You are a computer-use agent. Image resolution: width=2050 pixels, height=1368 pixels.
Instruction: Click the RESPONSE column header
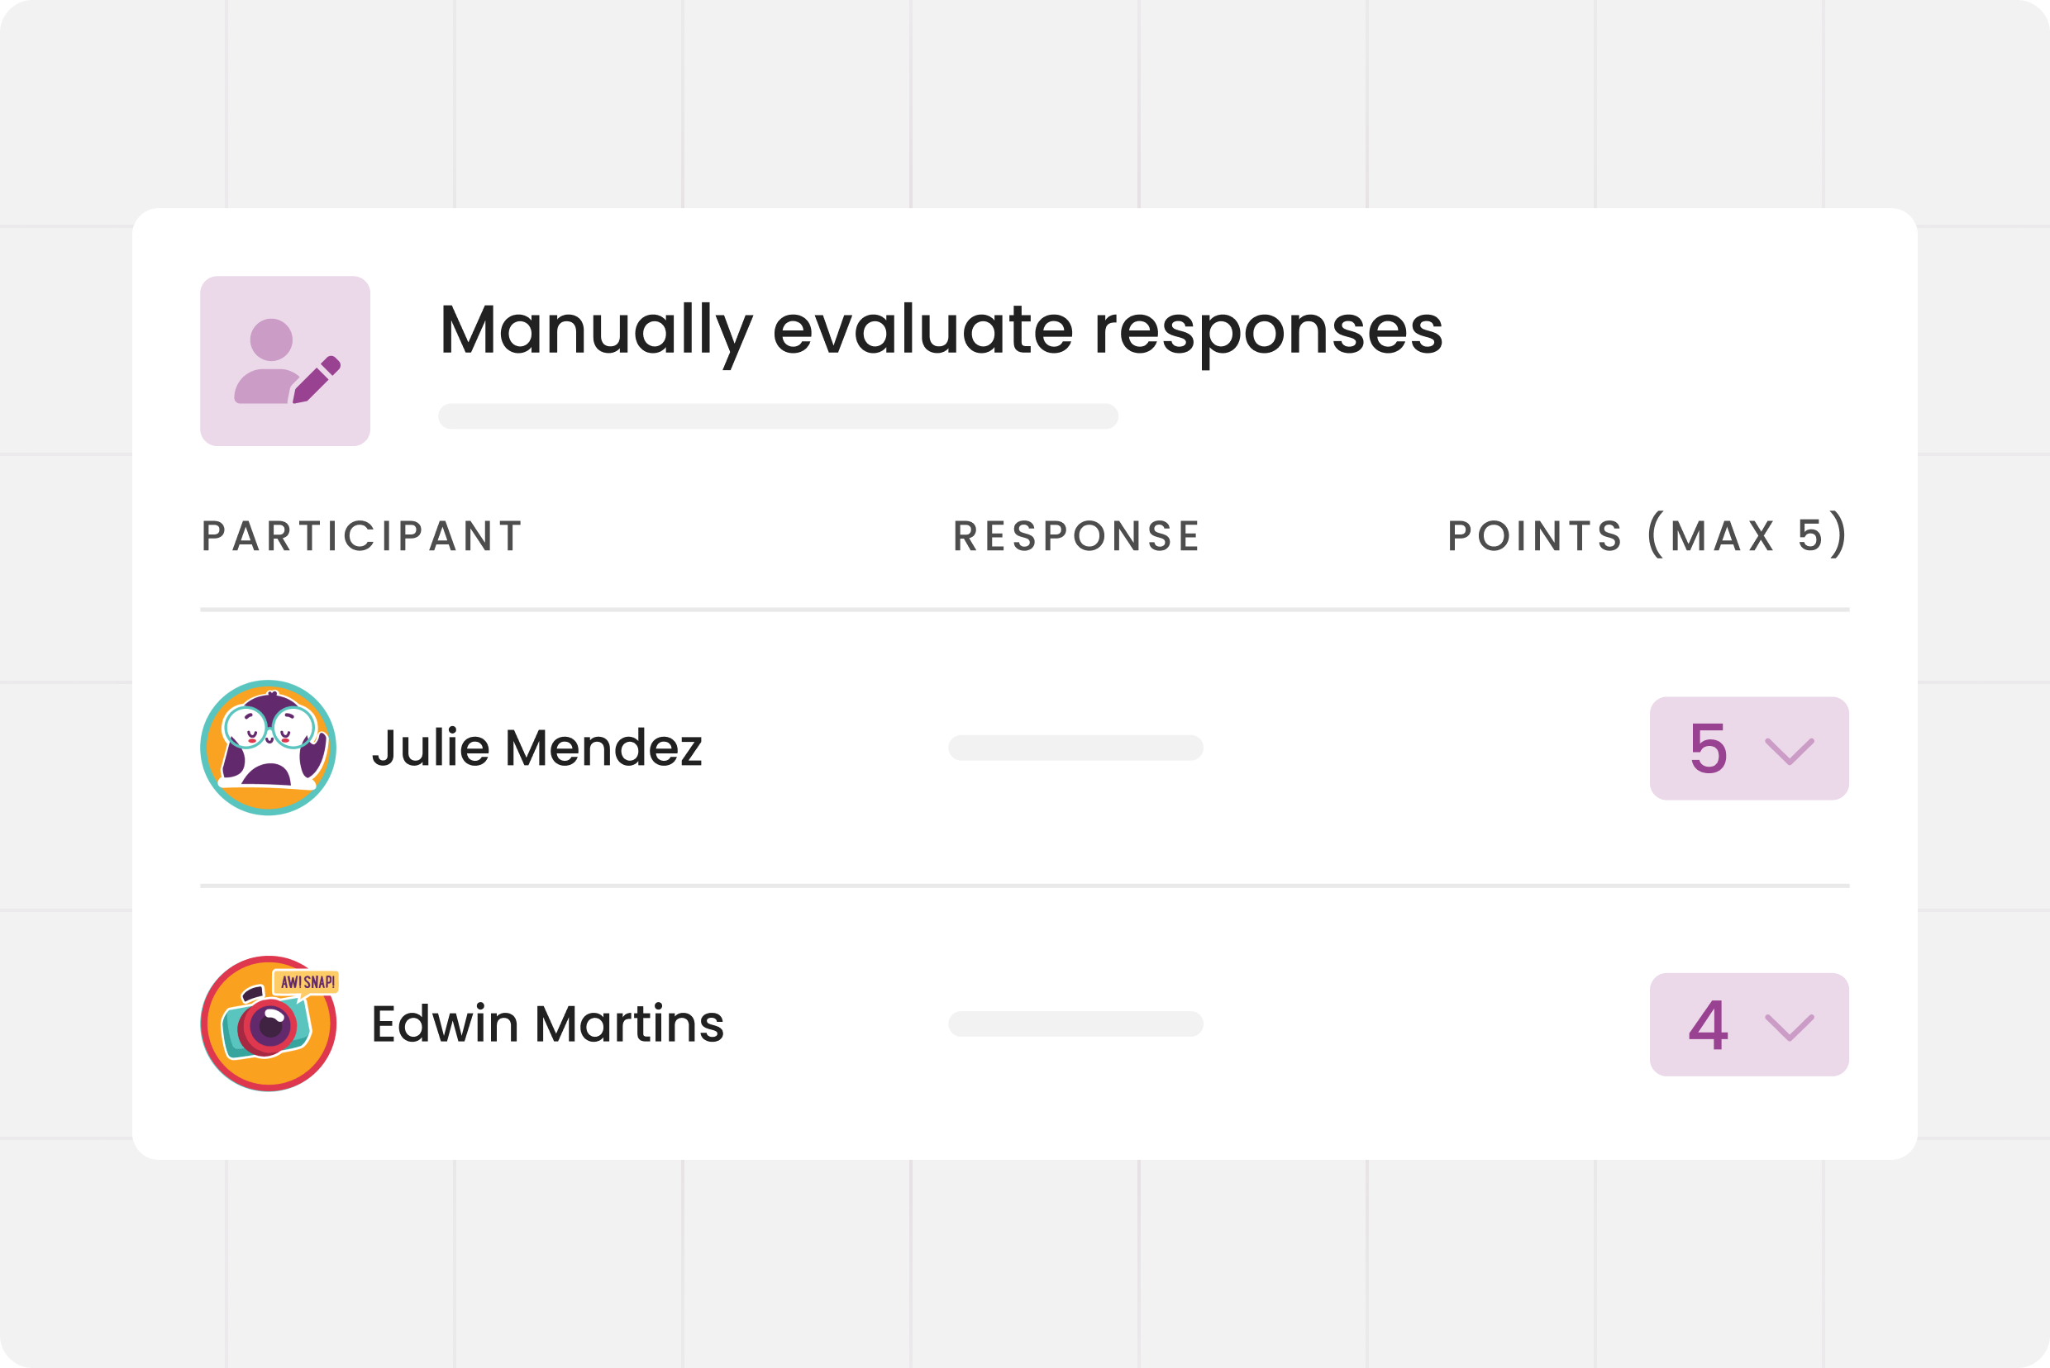[1076, 535]
